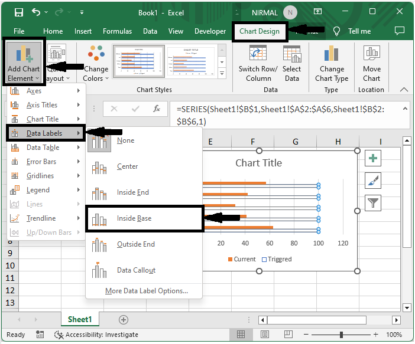Click the Triggred legend entry
This screenshot has height=344, width=415.
277,259
